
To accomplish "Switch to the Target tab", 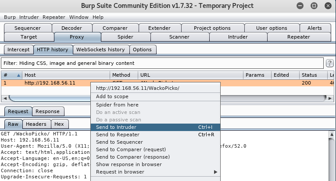I will tap(29, 37).
